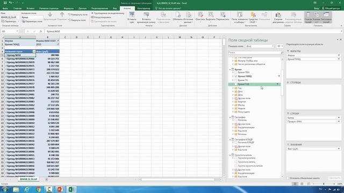Change data source (Источник данных) icon

[x=188, y=15]
